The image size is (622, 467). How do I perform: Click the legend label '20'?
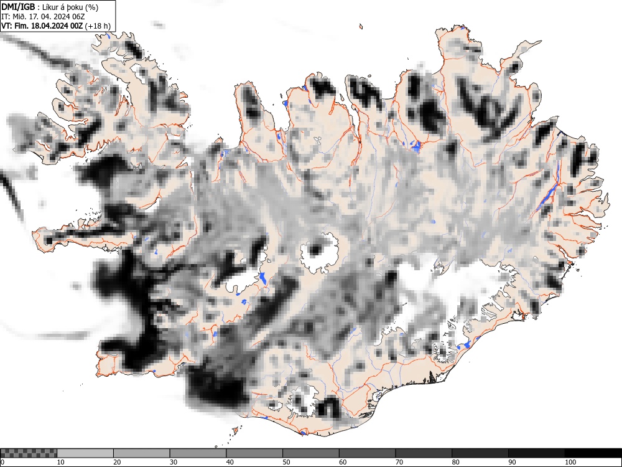117,462
